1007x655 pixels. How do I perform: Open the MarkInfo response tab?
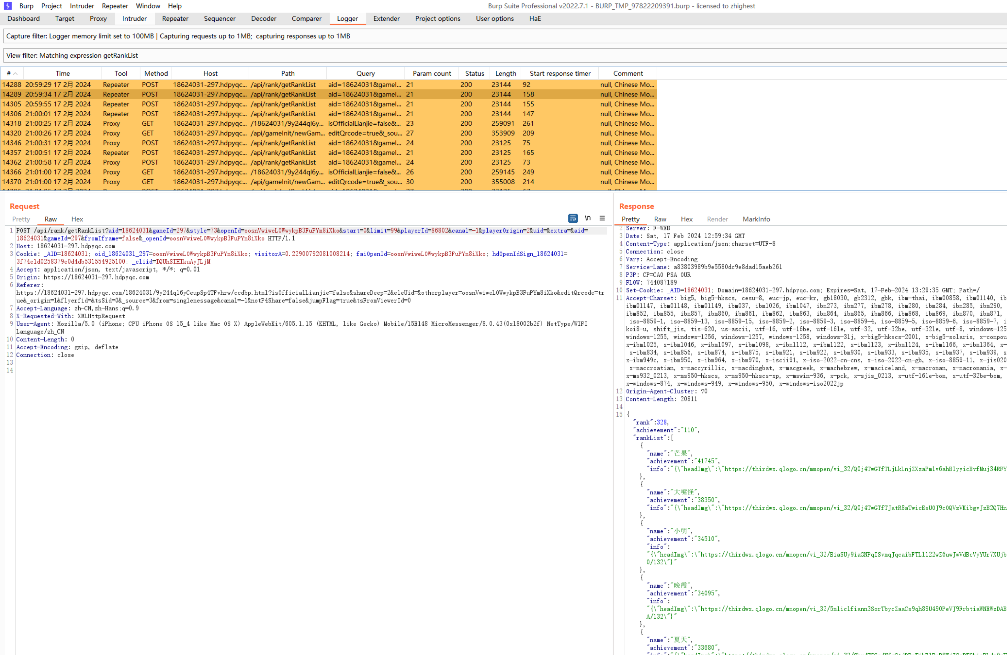pyautogui.click(x=756, y=219)
